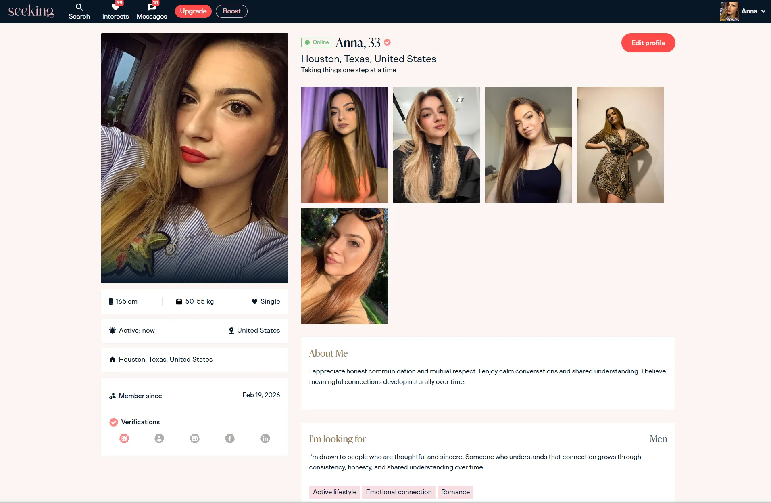771x503 pixels.
Task: Select the Active lifestyle tag
Action: pyautogui.click(x=334, y=492)
